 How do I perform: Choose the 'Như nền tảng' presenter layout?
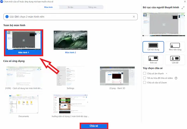tap(175, 47)
